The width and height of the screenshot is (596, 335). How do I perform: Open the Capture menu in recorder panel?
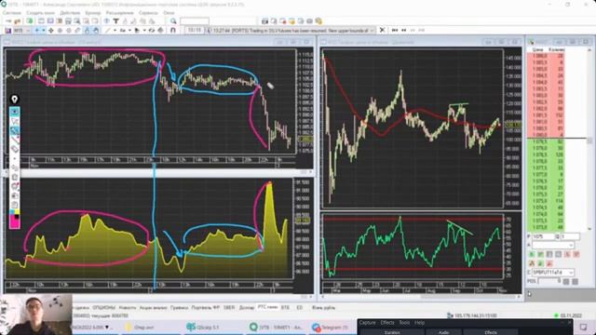tap(367, 323)
